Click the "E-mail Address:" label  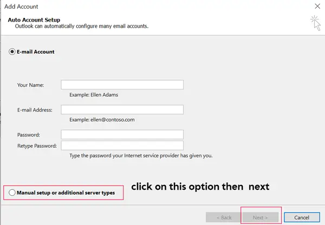coord(35,110)
